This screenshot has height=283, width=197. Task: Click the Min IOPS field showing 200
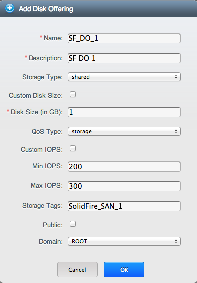124,167
